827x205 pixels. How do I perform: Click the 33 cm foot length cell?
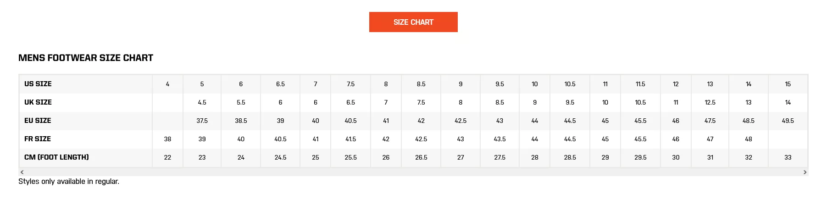(x=788, y=157)
